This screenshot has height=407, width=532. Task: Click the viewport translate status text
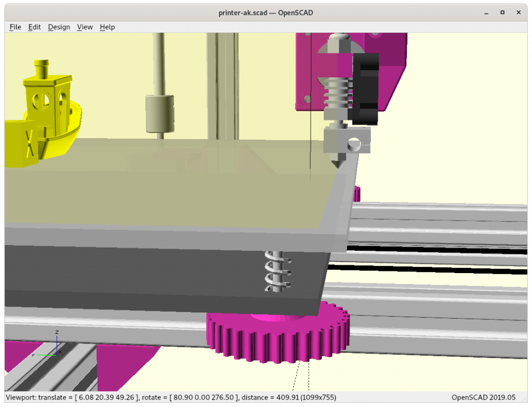click(171, 397)
